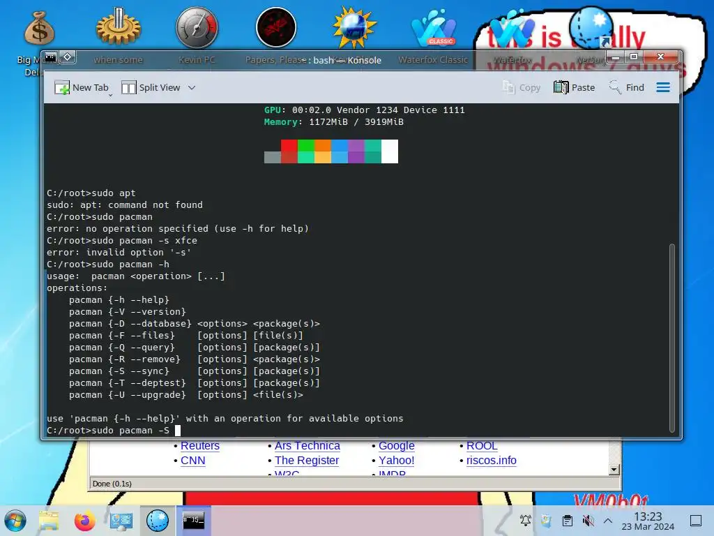
Task: Click the recycle bin tray icon
Action: 546,521
